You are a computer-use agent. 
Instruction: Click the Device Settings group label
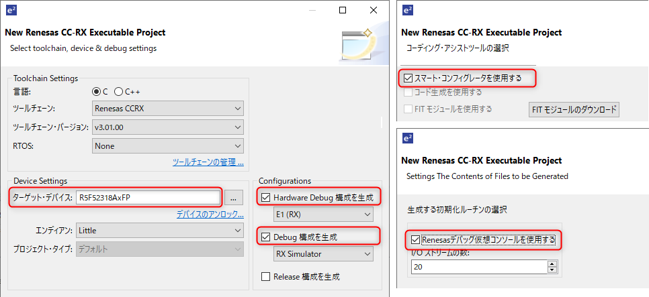pos(40,181)
